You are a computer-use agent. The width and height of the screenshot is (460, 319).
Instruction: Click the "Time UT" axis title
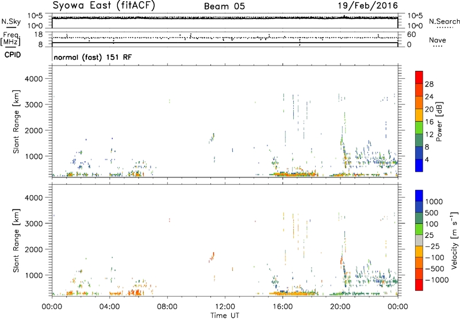click(225, 316)
